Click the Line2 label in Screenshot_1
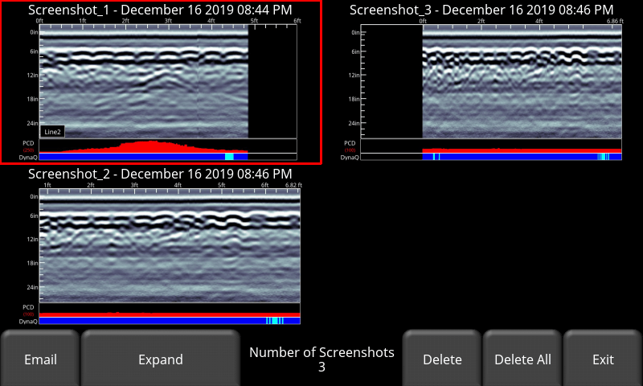 click(x=52, y=132)
